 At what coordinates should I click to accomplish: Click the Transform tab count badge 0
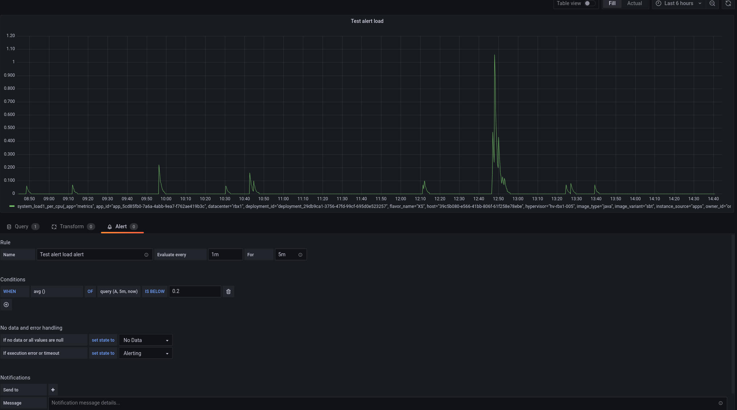coord(91,227)
